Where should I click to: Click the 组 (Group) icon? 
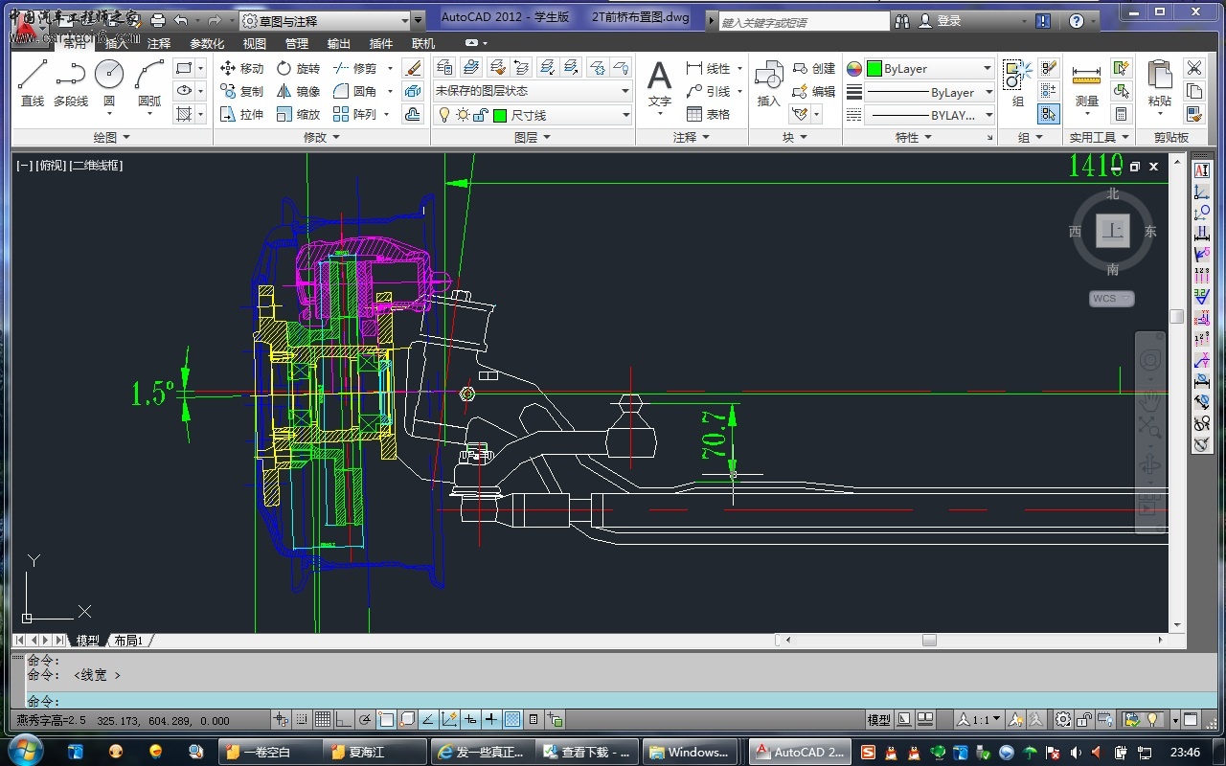[1017, 83]
